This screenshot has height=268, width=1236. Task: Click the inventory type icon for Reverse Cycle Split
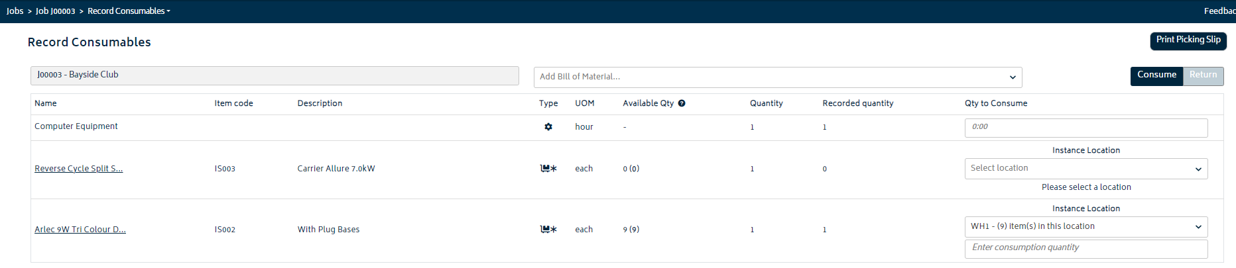[x=548, y=169]
